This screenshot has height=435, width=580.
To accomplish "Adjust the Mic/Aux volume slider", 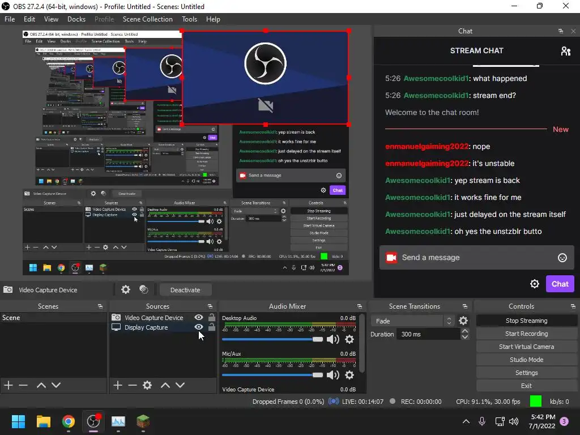I will (272, 375).
